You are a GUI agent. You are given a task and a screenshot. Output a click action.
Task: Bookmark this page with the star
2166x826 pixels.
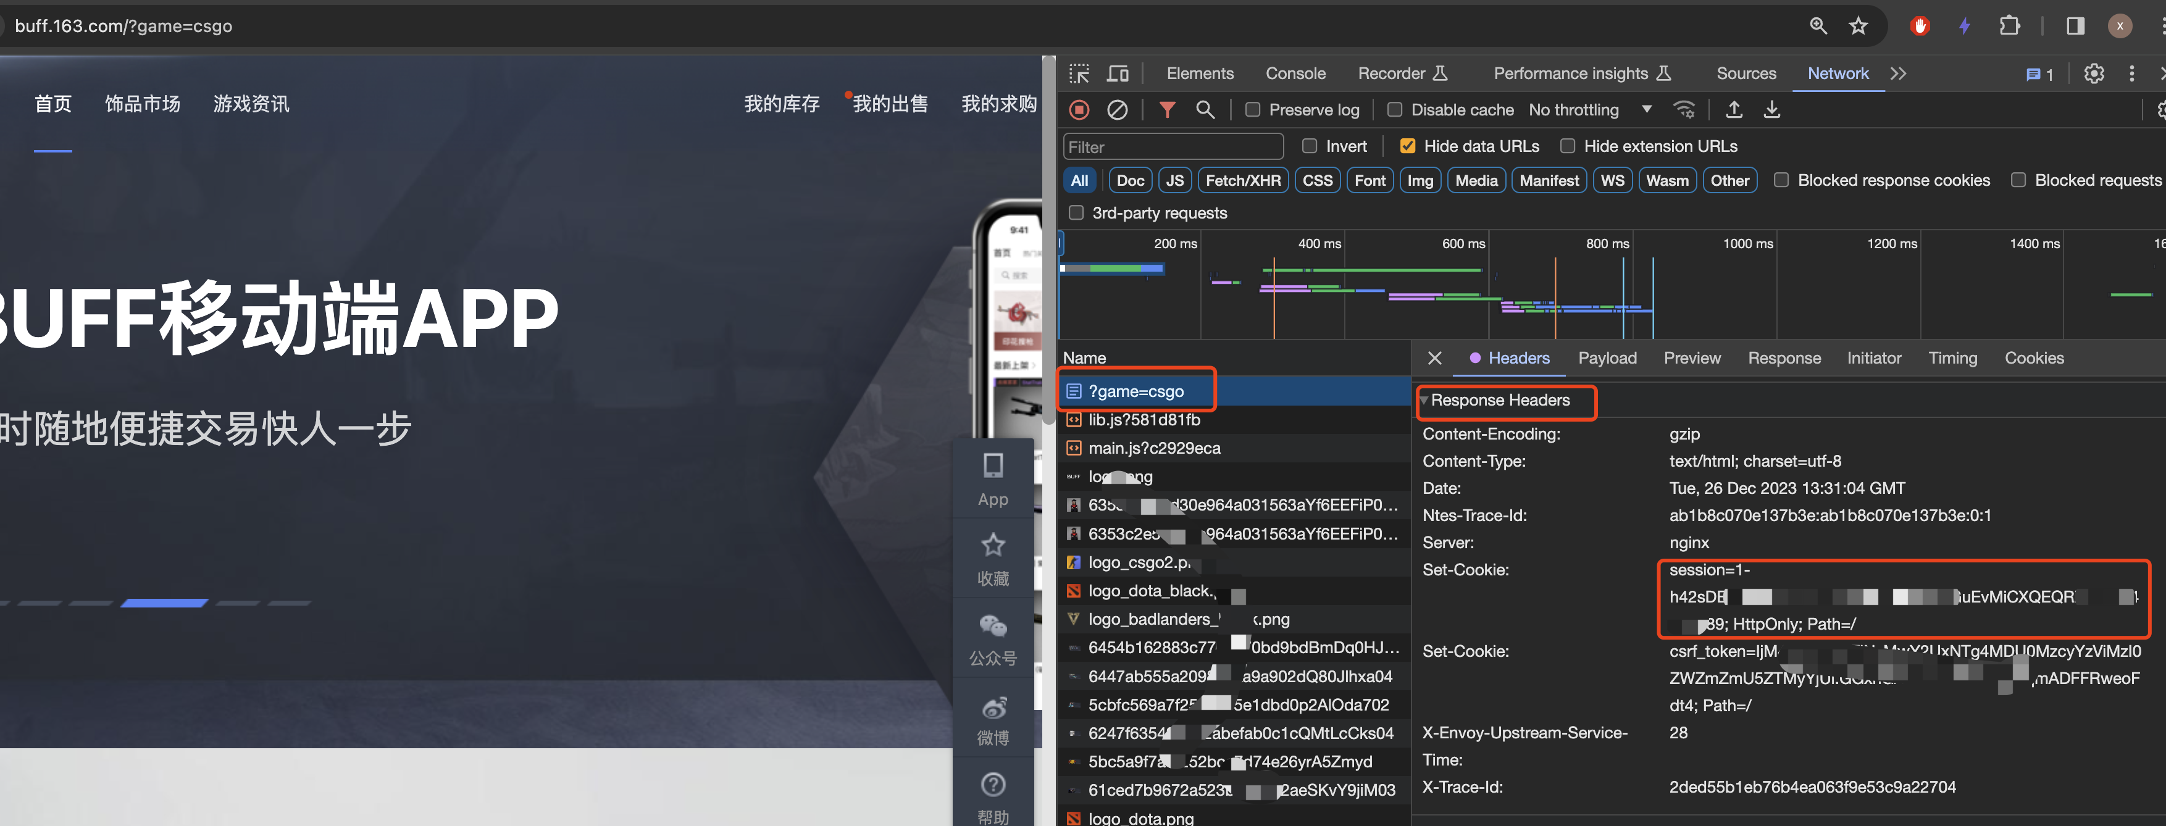tap(1859, 26)
